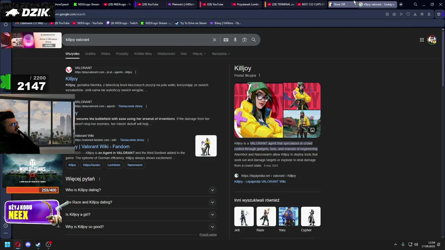Click the Killjoy/Quotes chip
This screenshot has height=250, width=445.
coord(92,165)
